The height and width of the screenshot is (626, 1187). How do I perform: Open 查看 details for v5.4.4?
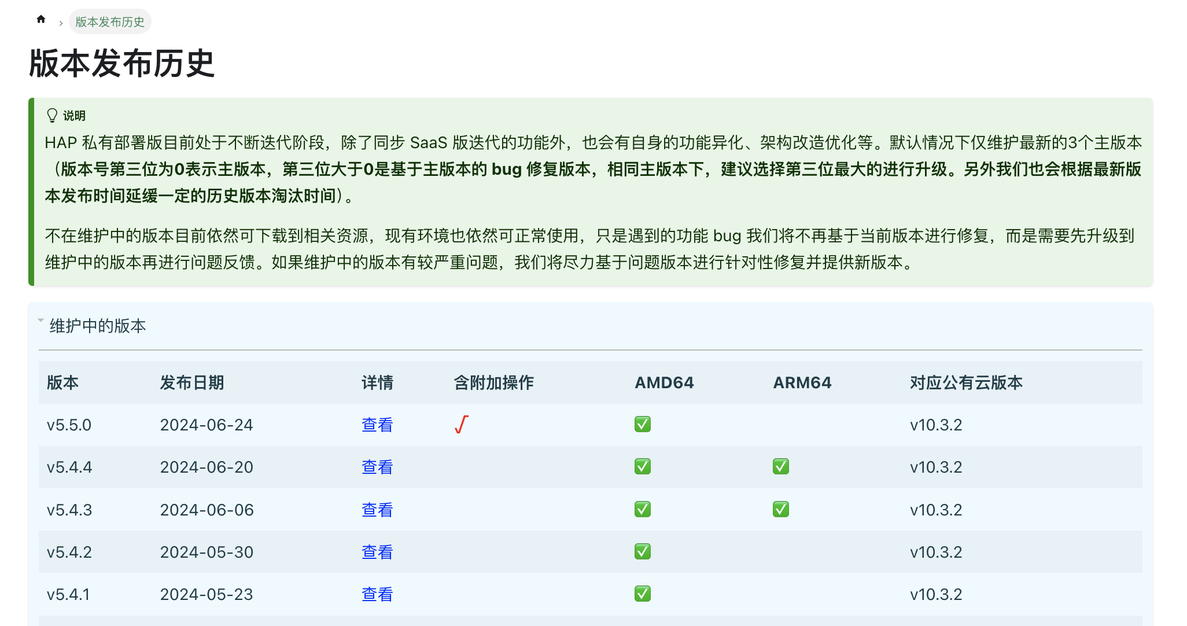377,467
